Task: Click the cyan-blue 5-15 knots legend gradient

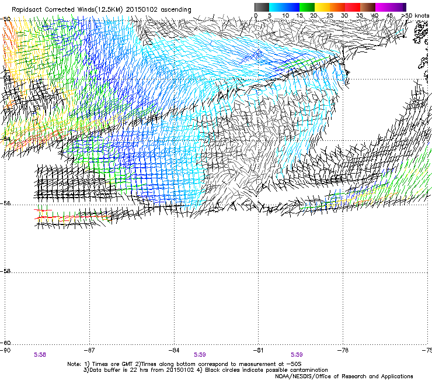Action: tap(284, 7)
